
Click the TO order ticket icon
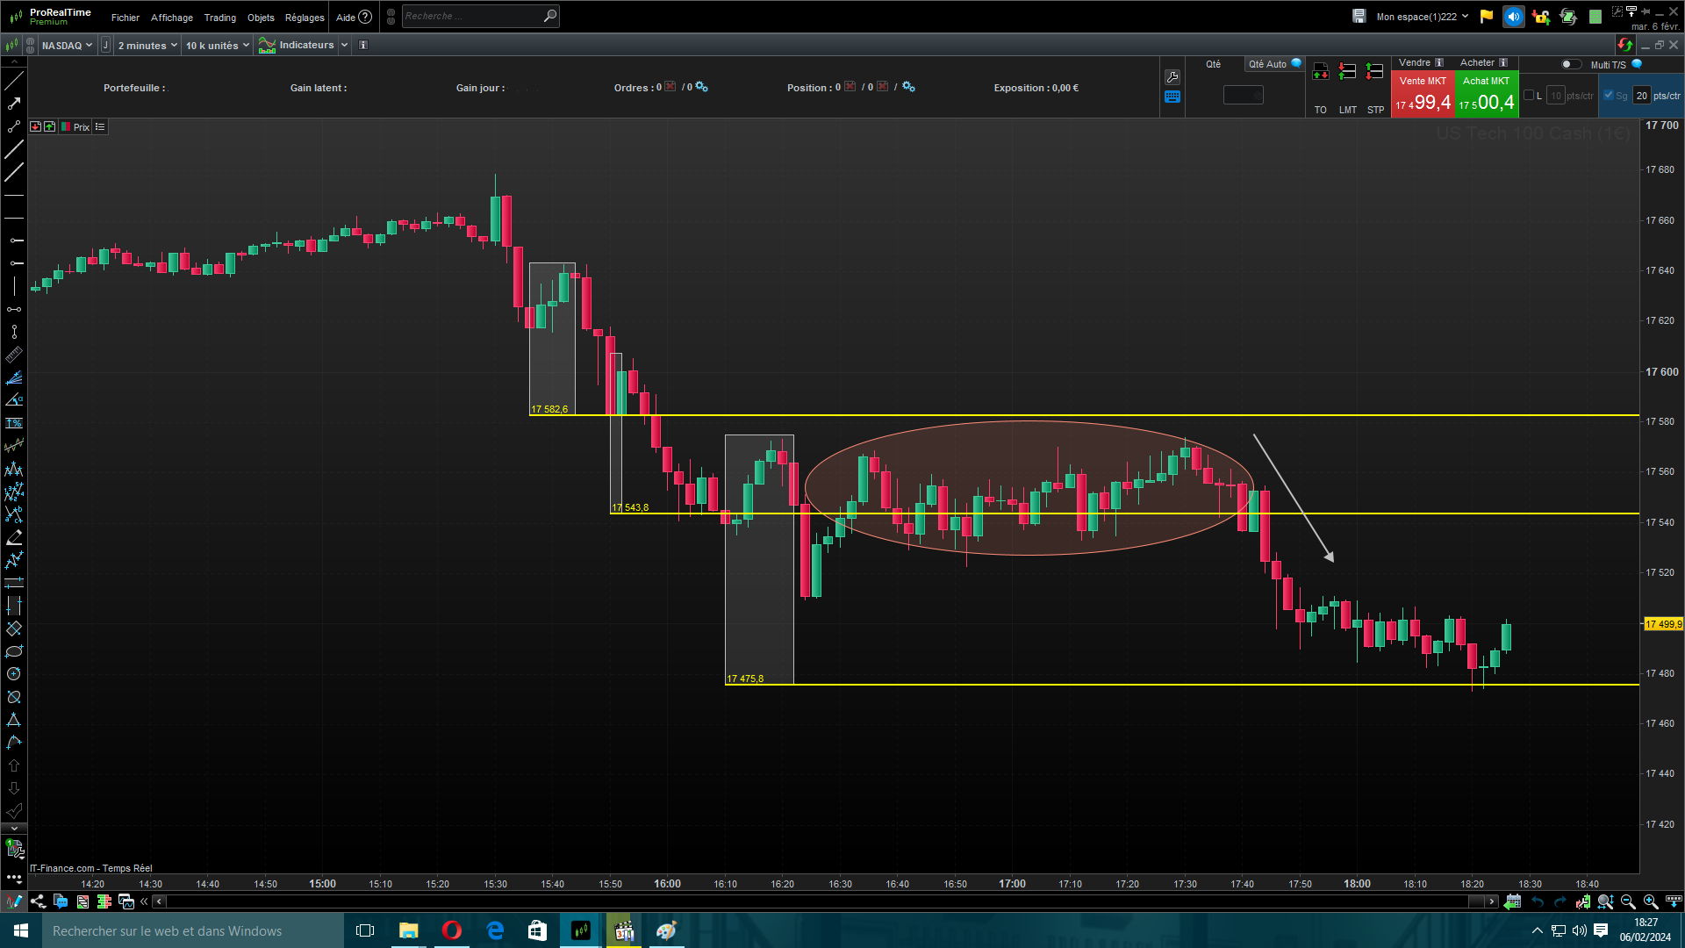click(1321, 72)
